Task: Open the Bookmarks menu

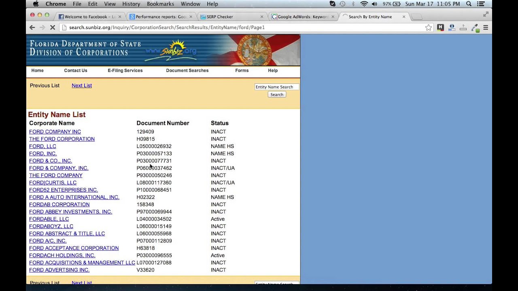Action: (x=159, y=4)
